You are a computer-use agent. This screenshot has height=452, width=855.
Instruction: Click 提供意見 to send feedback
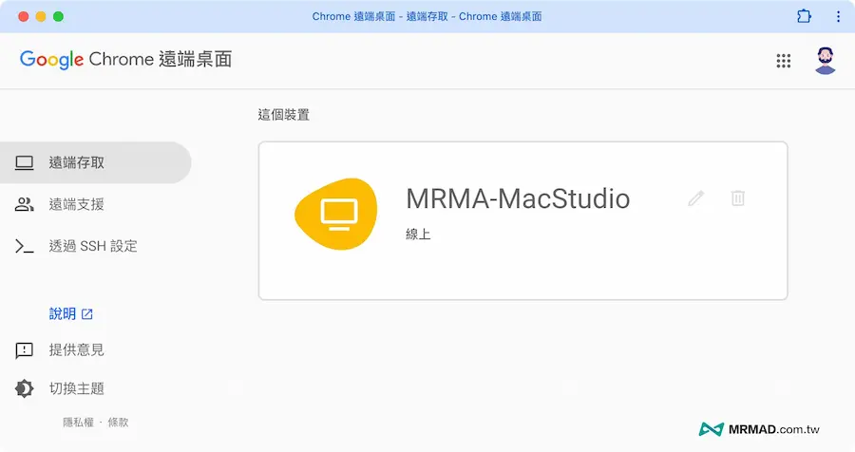76,350
